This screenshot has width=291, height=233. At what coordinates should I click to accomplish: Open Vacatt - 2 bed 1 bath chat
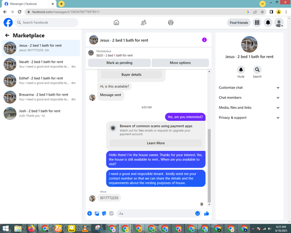tap(41, 64)
